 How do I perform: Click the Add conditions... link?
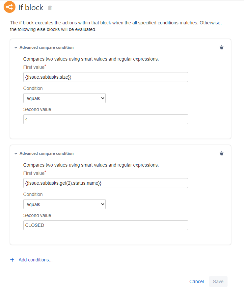(x=36, y=260)
